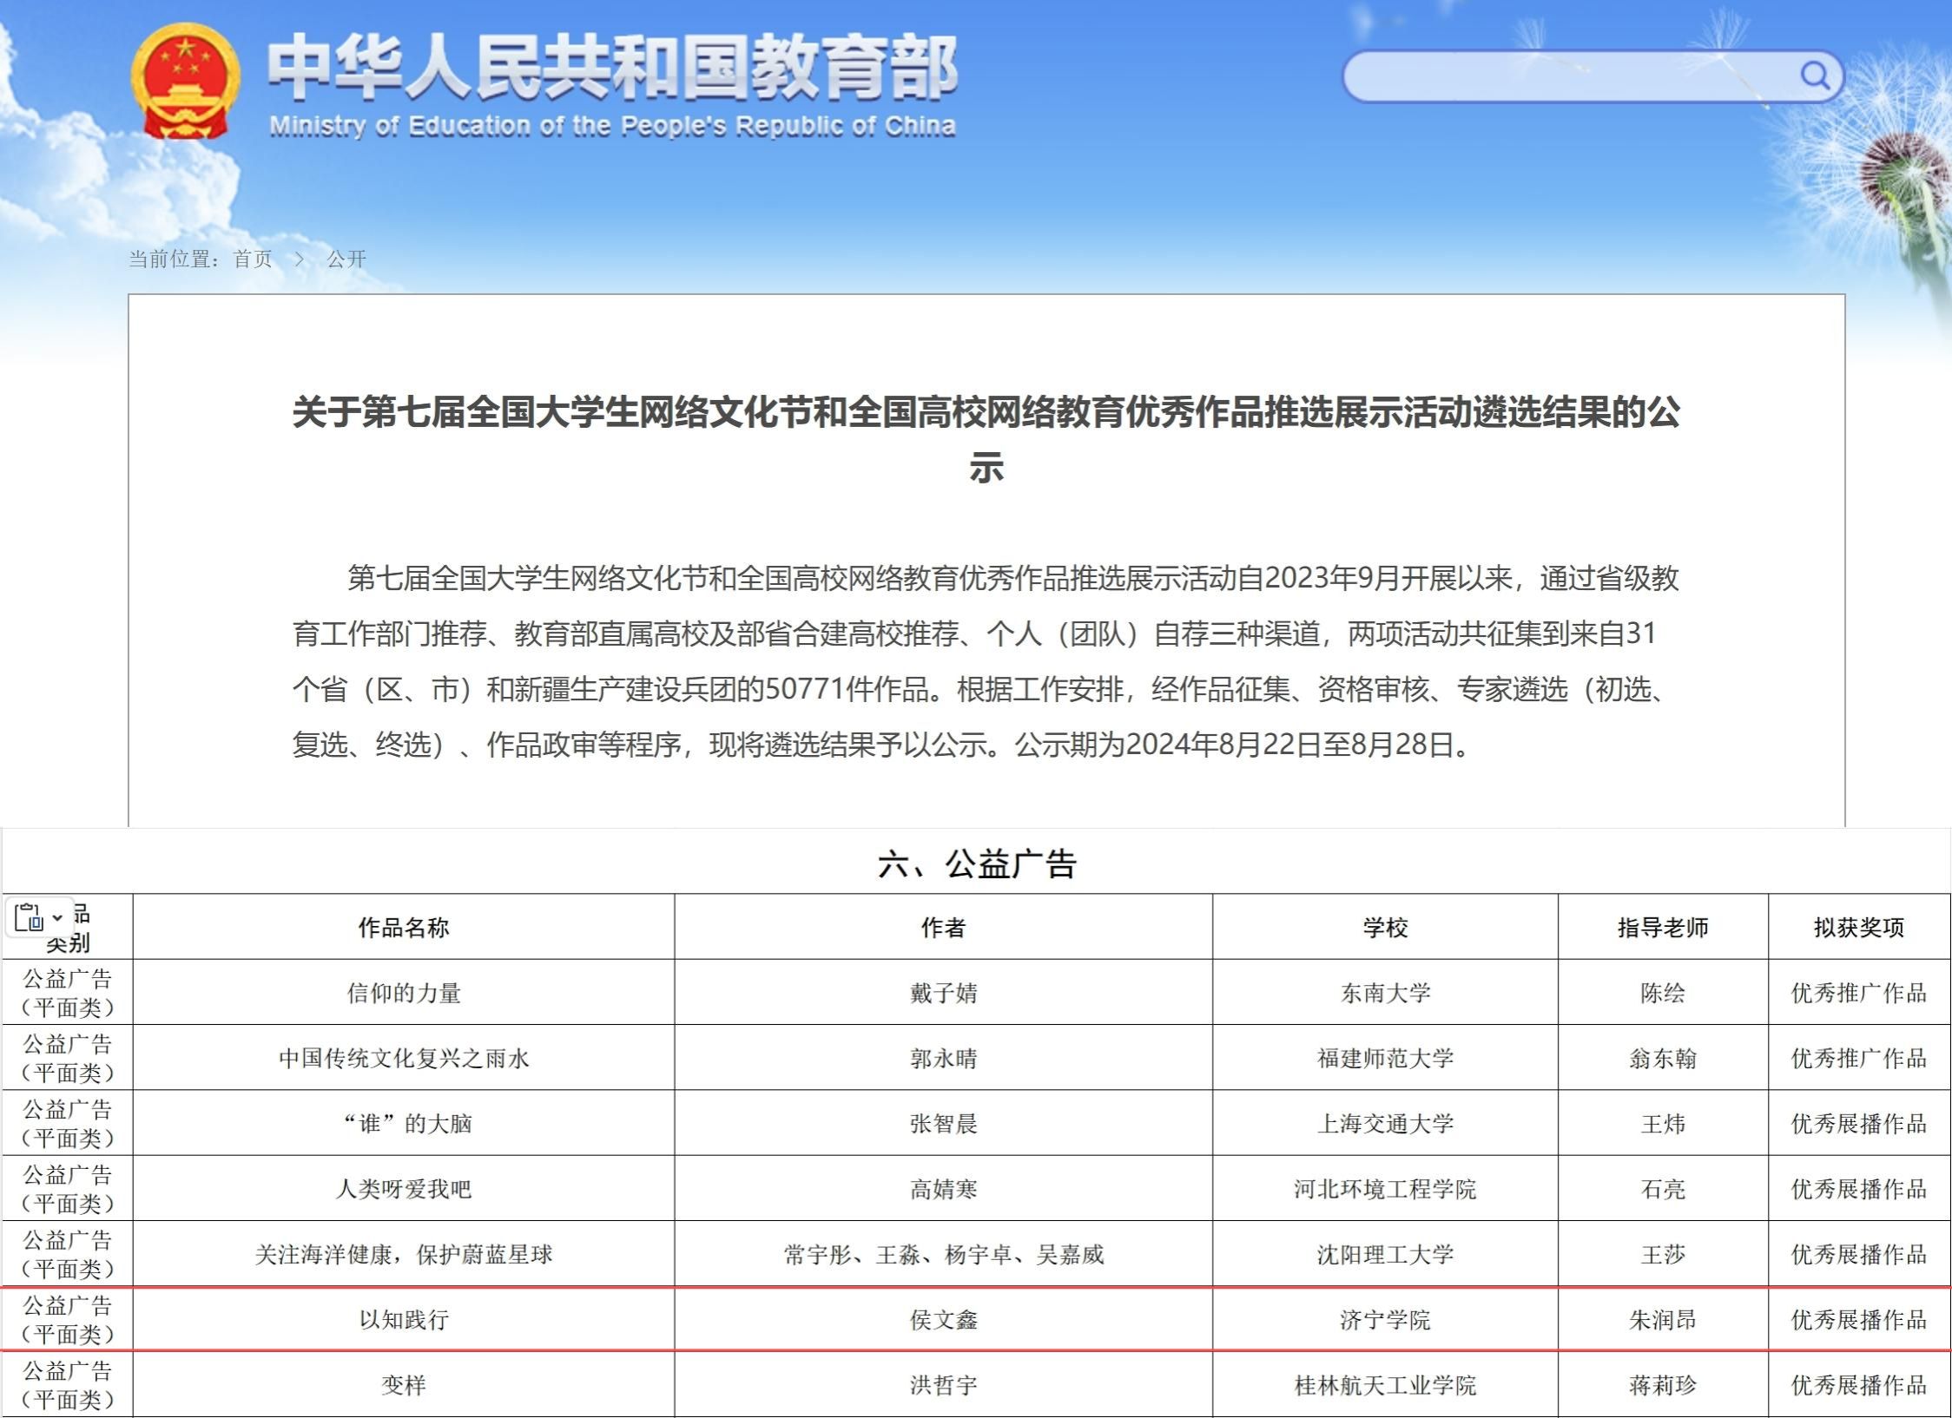1952x1418 pixels.
Task: Click the 学校 column header
Action: pyautogui.click(x=1385, y=928)
